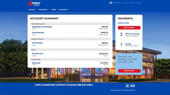Open the Payment Center link

pos(123,23)
